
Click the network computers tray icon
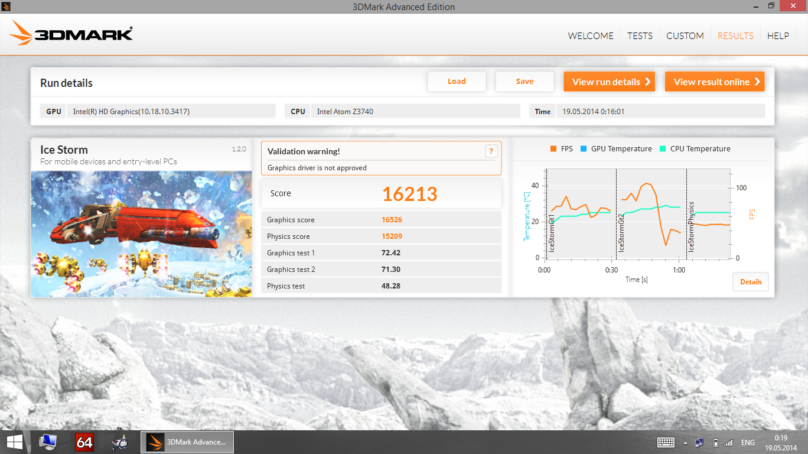pos(700,442)
